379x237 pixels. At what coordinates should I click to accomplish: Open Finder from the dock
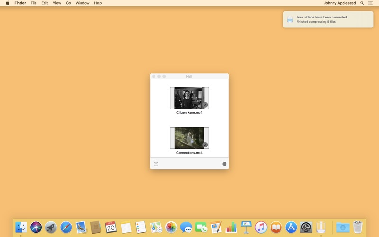[21, 228]
